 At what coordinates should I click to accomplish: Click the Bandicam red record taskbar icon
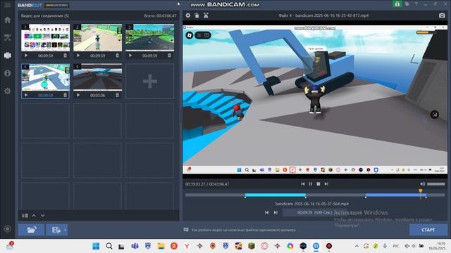coord(329,246)
